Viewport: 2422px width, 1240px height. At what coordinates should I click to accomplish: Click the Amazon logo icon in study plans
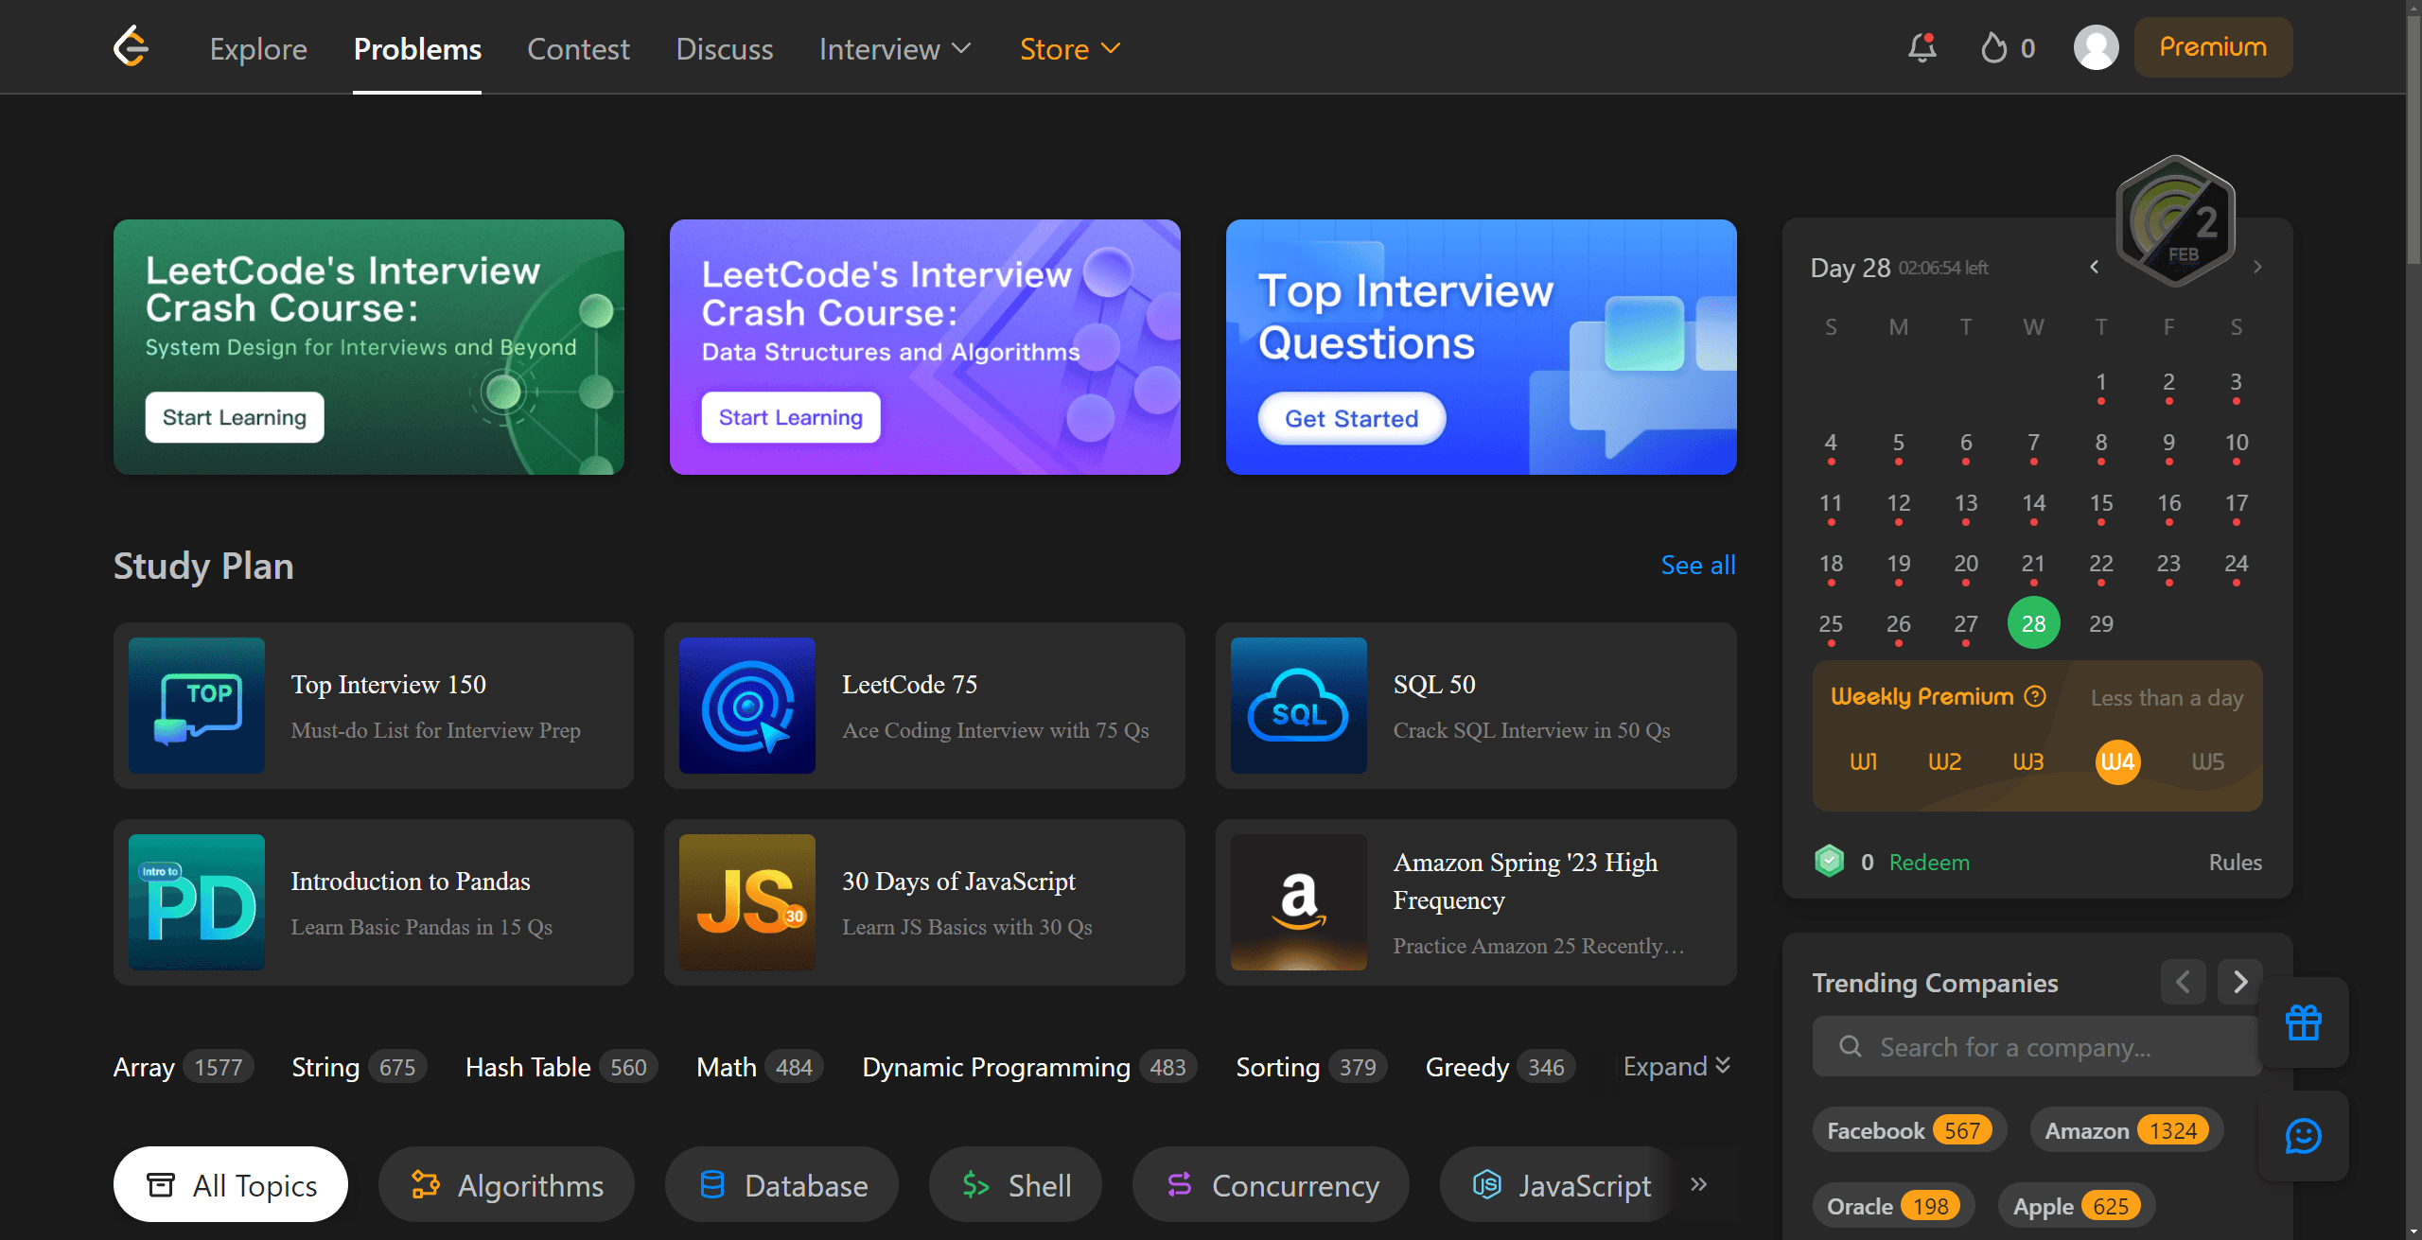1299,901
